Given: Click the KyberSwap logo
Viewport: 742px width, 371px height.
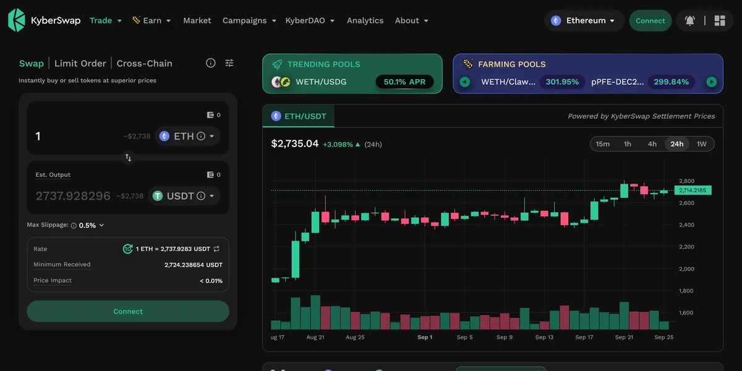Looking at the screenshot, I should click(43, 20).
